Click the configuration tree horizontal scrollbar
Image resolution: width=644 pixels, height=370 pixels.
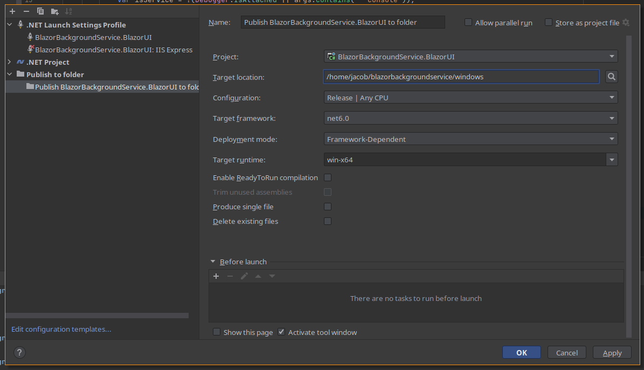point(98,316)
